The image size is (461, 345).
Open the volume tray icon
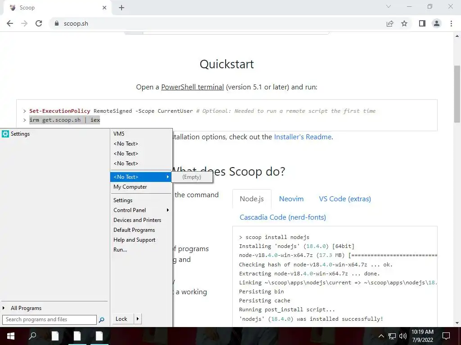402,336
